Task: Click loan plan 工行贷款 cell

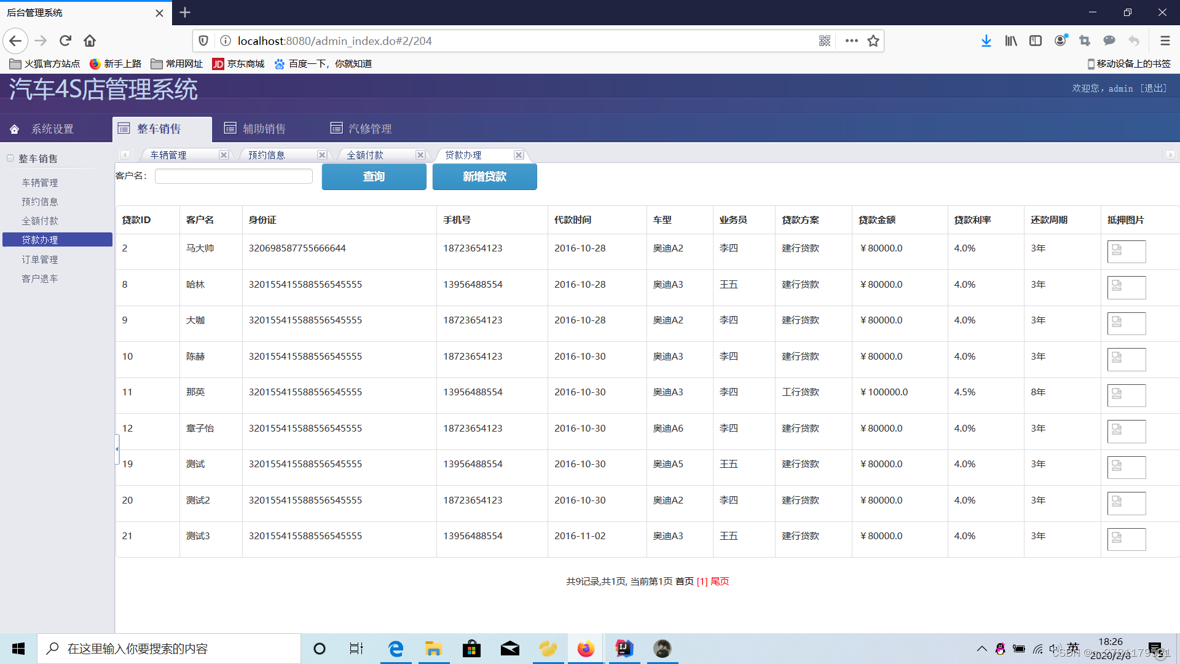Action: [x=800, y=392]
